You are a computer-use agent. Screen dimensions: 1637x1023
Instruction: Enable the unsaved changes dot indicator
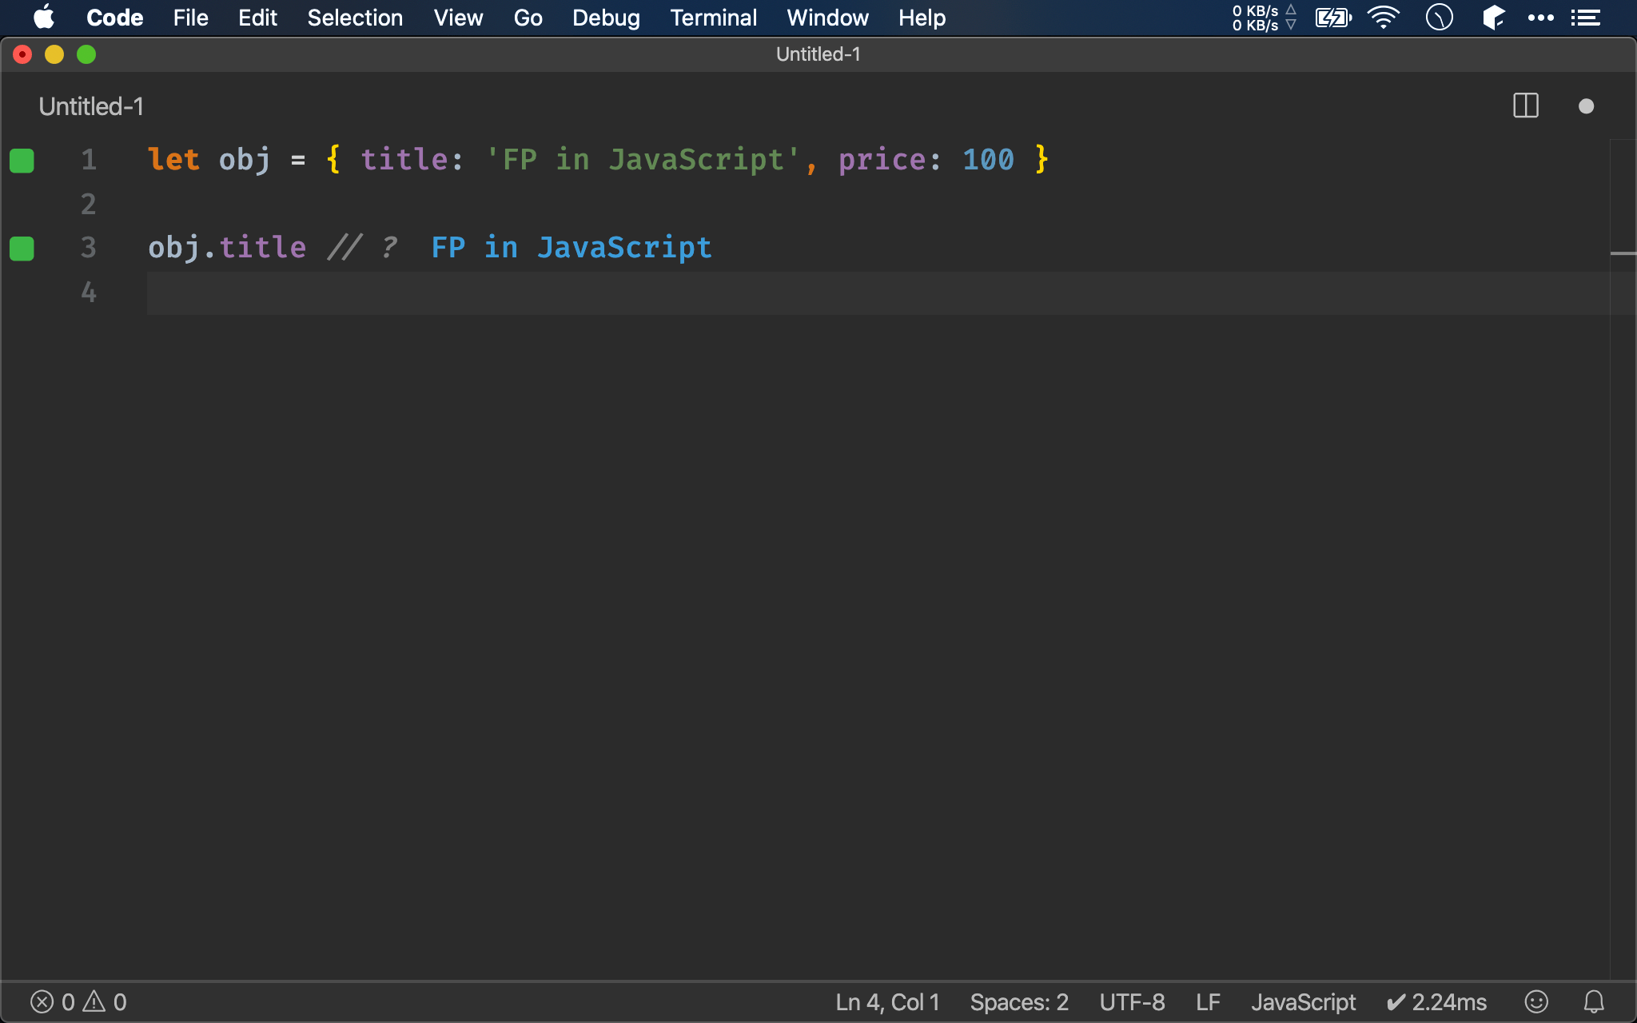pos(1587,107)
